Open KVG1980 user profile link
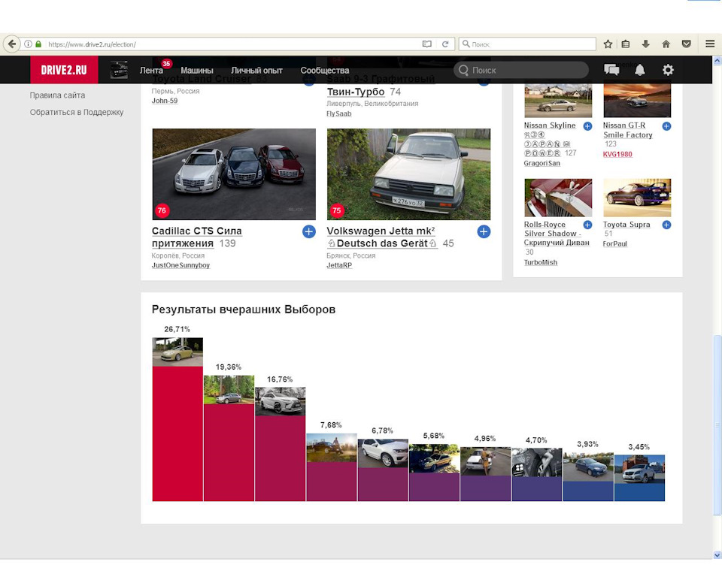Screen dimensions: 722x577 pyautogui.click(x=617, y=154)
